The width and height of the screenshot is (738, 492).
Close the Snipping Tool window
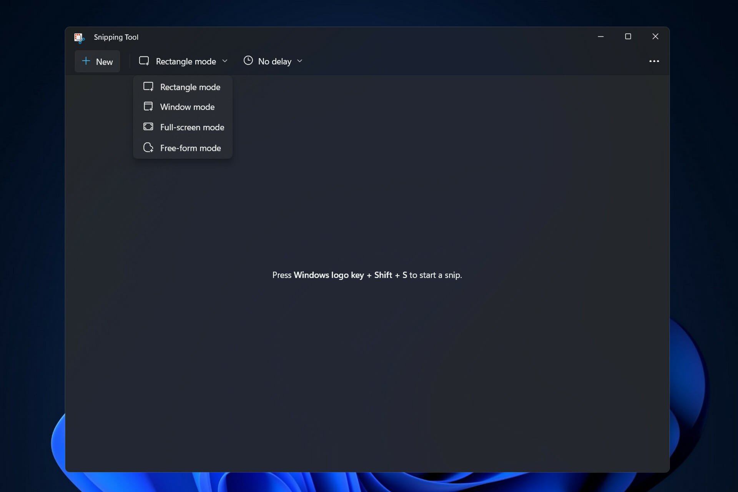[x=655, y=37]
